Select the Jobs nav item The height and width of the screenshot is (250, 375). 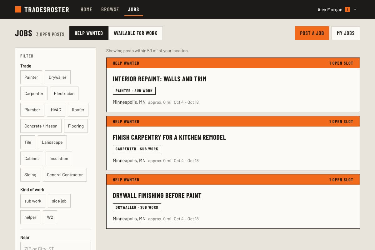(133, 9)
